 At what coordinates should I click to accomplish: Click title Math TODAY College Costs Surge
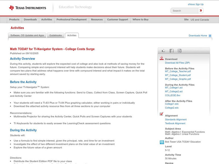pos(52,49)
